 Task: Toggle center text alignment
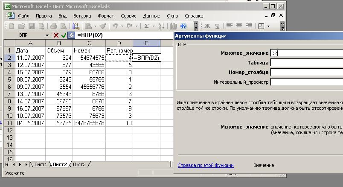pyautogui.click(x=238, y=26)
